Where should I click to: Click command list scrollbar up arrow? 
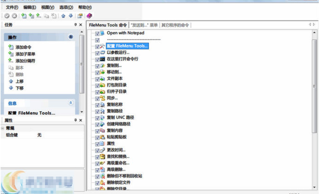314,32
